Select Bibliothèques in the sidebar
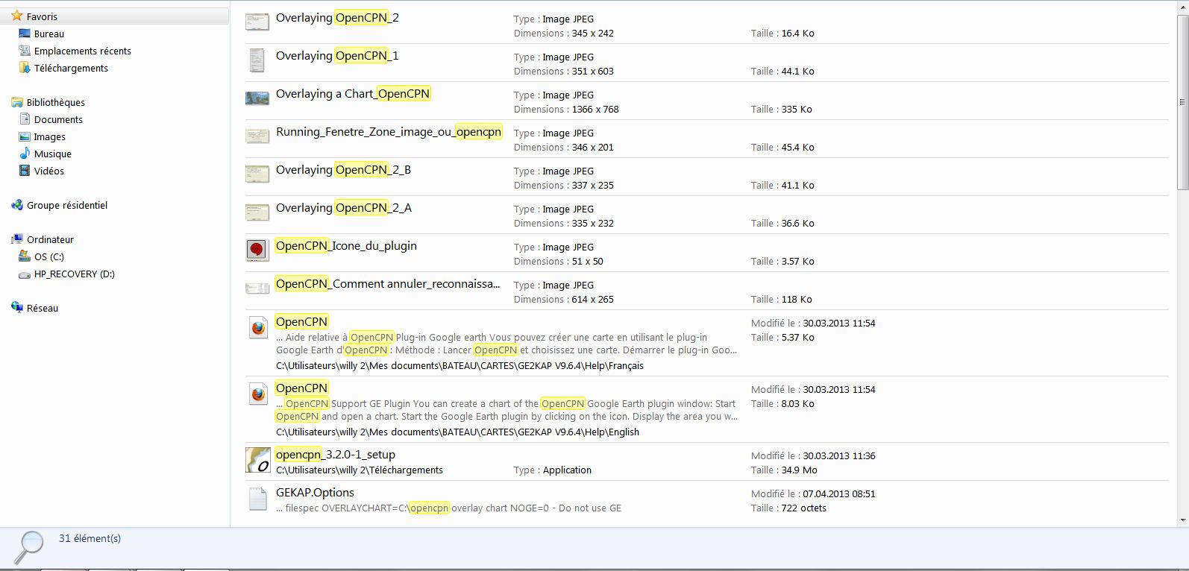Screen dimensions: 1189x571 (x=56, y=102)
